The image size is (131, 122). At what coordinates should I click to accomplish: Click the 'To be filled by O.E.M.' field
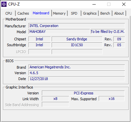[108, 32]
